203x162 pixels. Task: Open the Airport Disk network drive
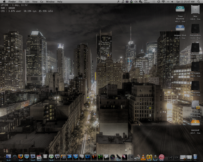(x=180, y=28)
